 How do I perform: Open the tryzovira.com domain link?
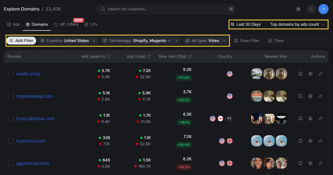pyautogui.click(x=31, y=141)
